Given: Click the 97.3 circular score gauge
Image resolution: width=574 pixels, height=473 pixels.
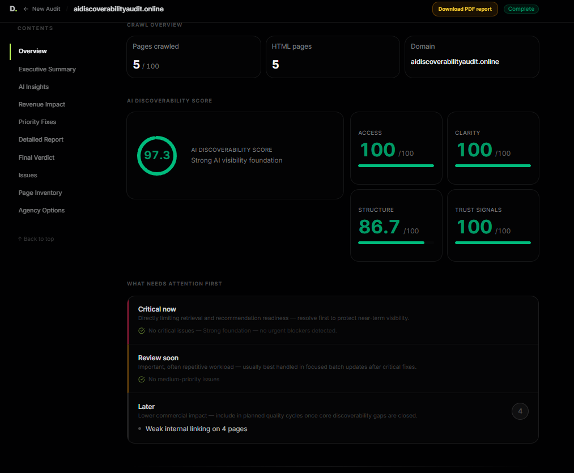Looking at the screenshot, I should coord(157,156).
